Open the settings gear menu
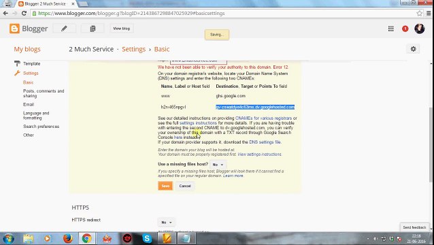Image resolution: width=434 pixels, height=245 pixels. pos(413,49)
